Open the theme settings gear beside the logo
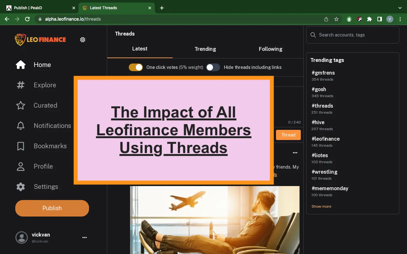The width and height of the screenshot is (407, 254). pos(83,40)
